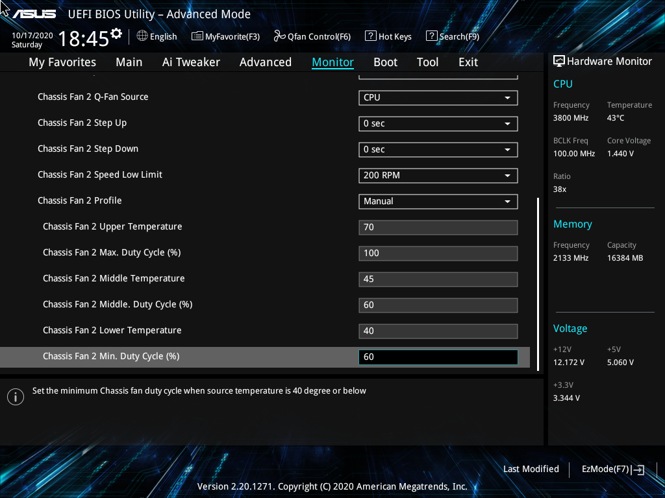The width and height of the screenshot is (665, 498).
Task: Launch Qfan Control(F6)
Action: pyautogui.click(x=312, y=36)
